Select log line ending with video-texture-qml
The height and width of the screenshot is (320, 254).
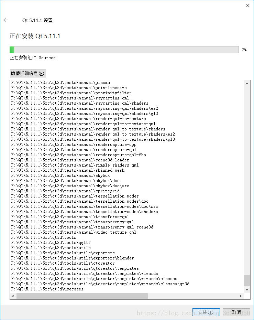(x=74, y=232)
